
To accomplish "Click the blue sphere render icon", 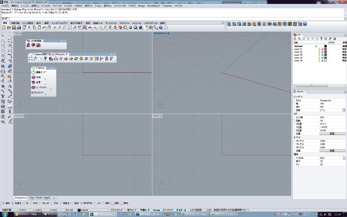I will (x=141, y=28).
